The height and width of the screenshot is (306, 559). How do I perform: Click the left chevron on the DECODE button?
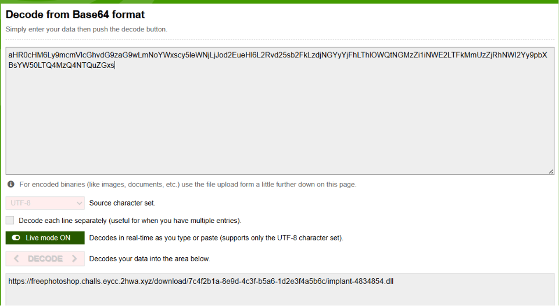[x=16, y=258]
